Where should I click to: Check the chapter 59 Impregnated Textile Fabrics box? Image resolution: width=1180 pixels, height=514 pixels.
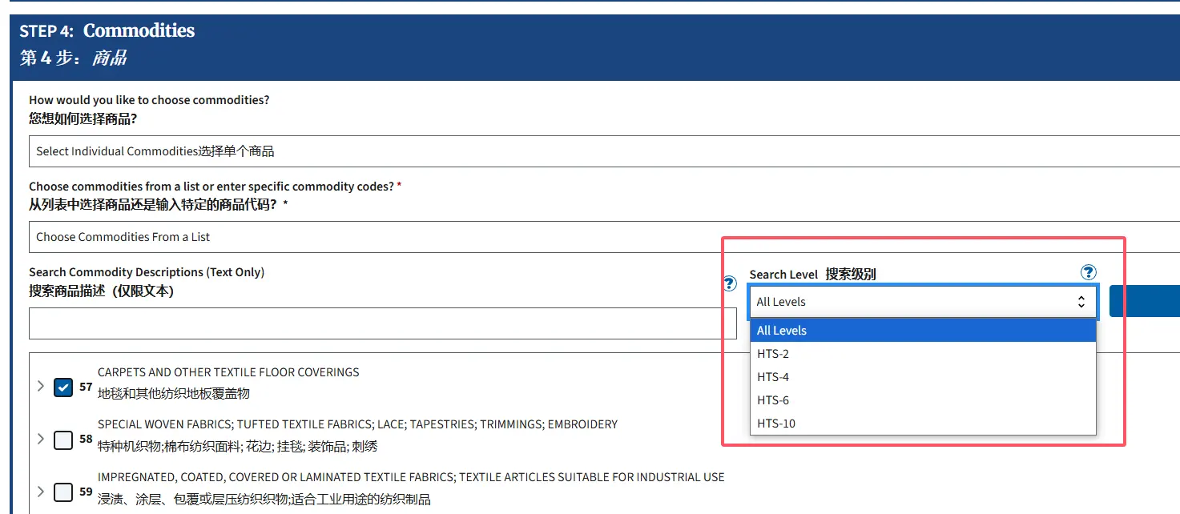coord(63,492)
